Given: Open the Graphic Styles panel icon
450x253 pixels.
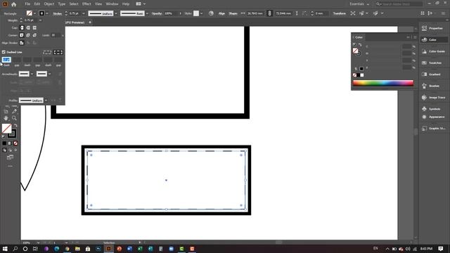Looking at the screenshot, I should 424,128.
